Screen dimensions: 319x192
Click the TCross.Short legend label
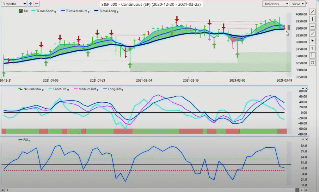pos(45,11)
